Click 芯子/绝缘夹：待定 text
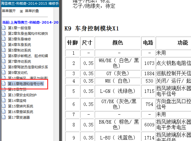The image size is (191, 141). (x=94, y=6)
